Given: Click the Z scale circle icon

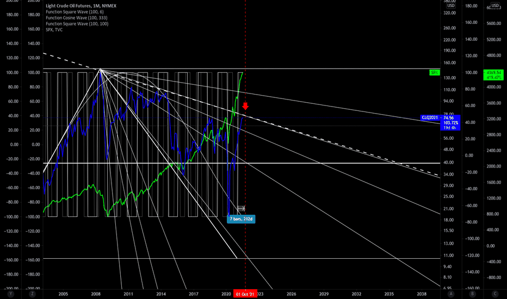Looking at the screenshot, I should coord(32,294).
